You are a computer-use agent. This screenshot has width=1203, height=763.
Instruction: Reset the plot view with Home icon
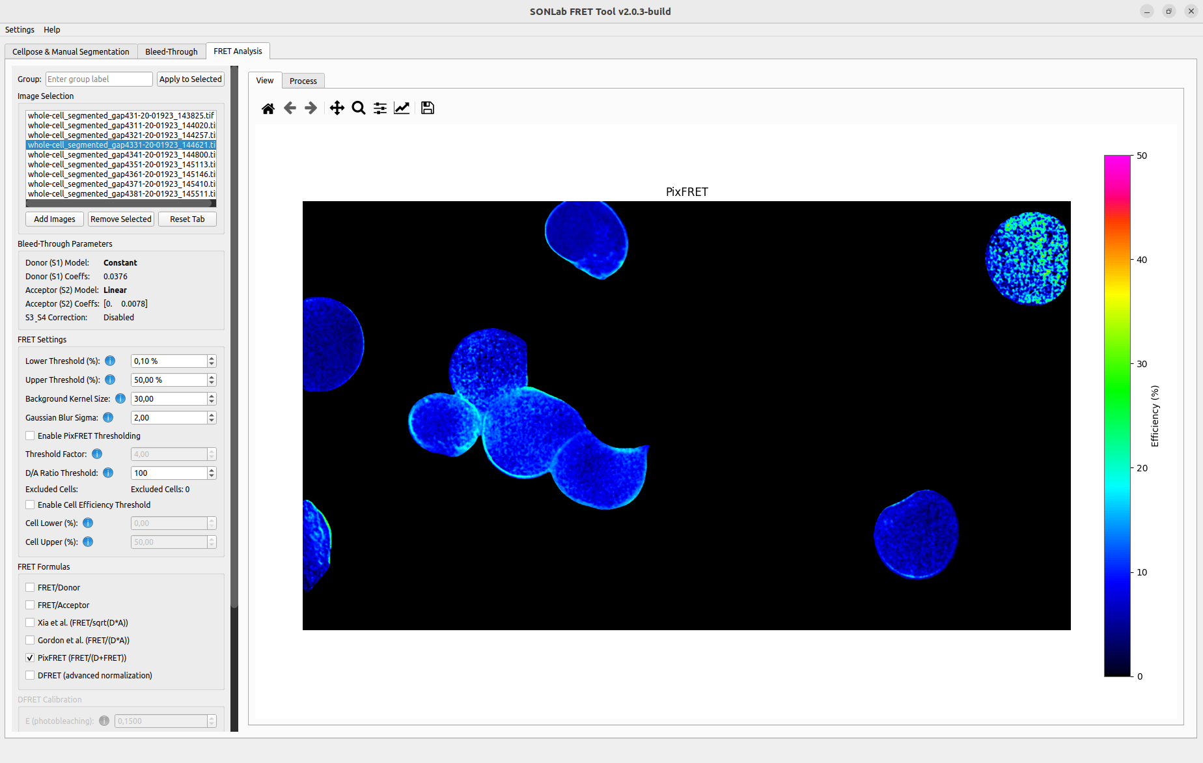pos(268,108)
